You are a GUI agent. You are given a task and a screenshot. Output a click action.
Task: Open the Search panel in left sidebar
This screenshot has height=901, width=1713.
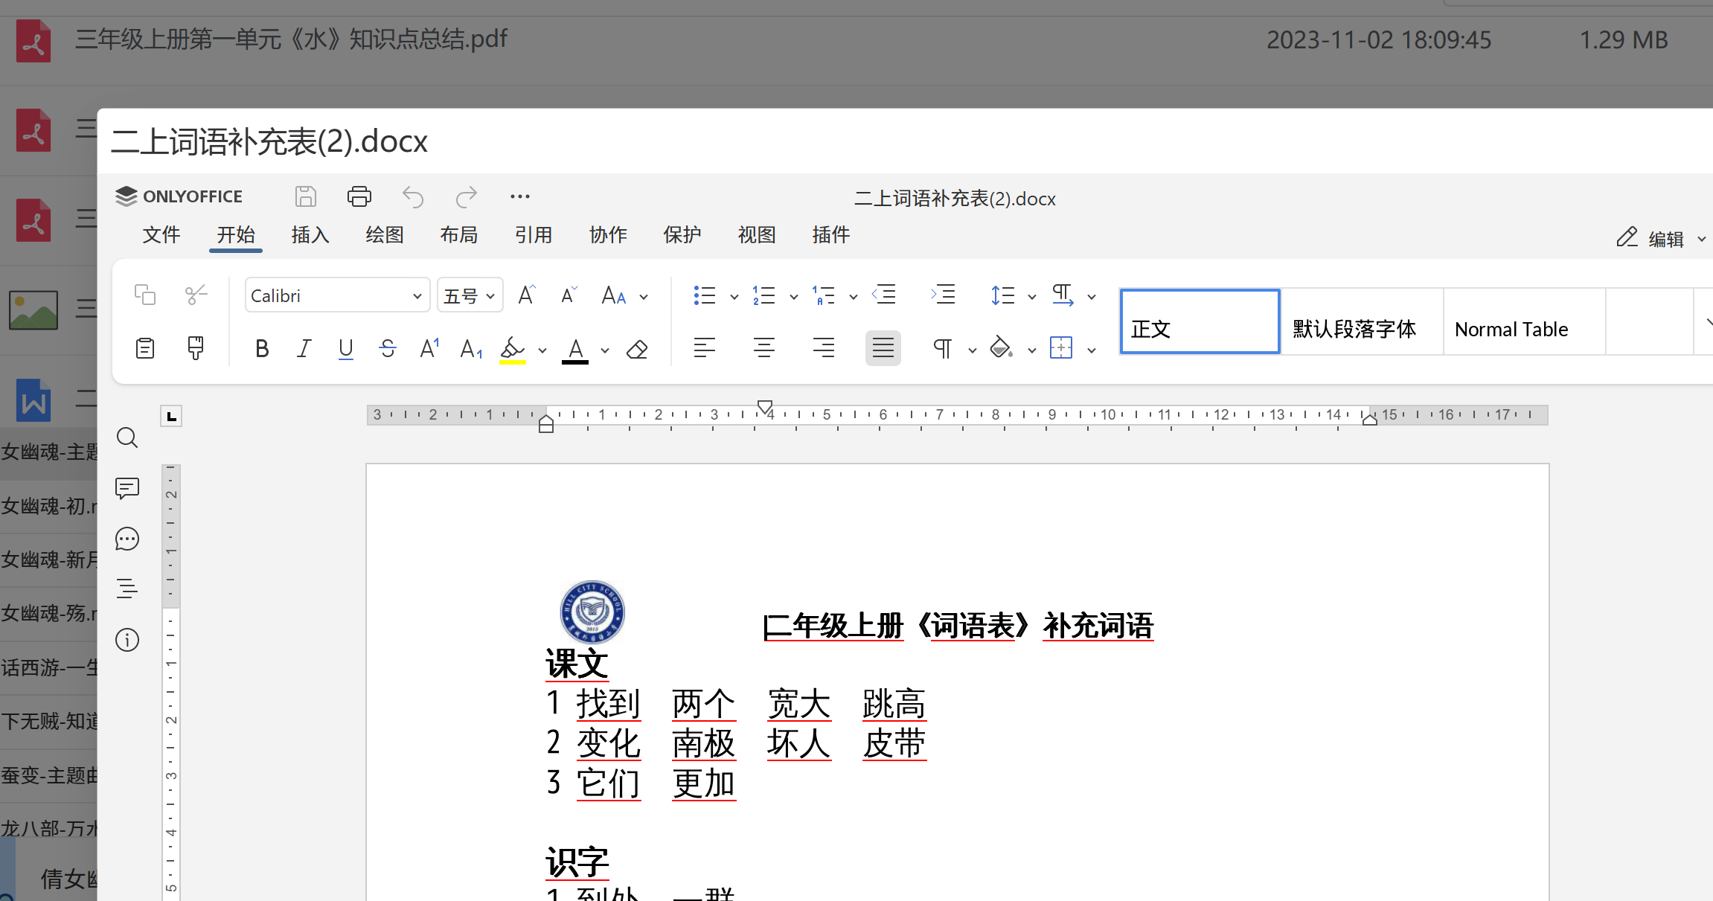pyautogui.click(x=127, y=437)
